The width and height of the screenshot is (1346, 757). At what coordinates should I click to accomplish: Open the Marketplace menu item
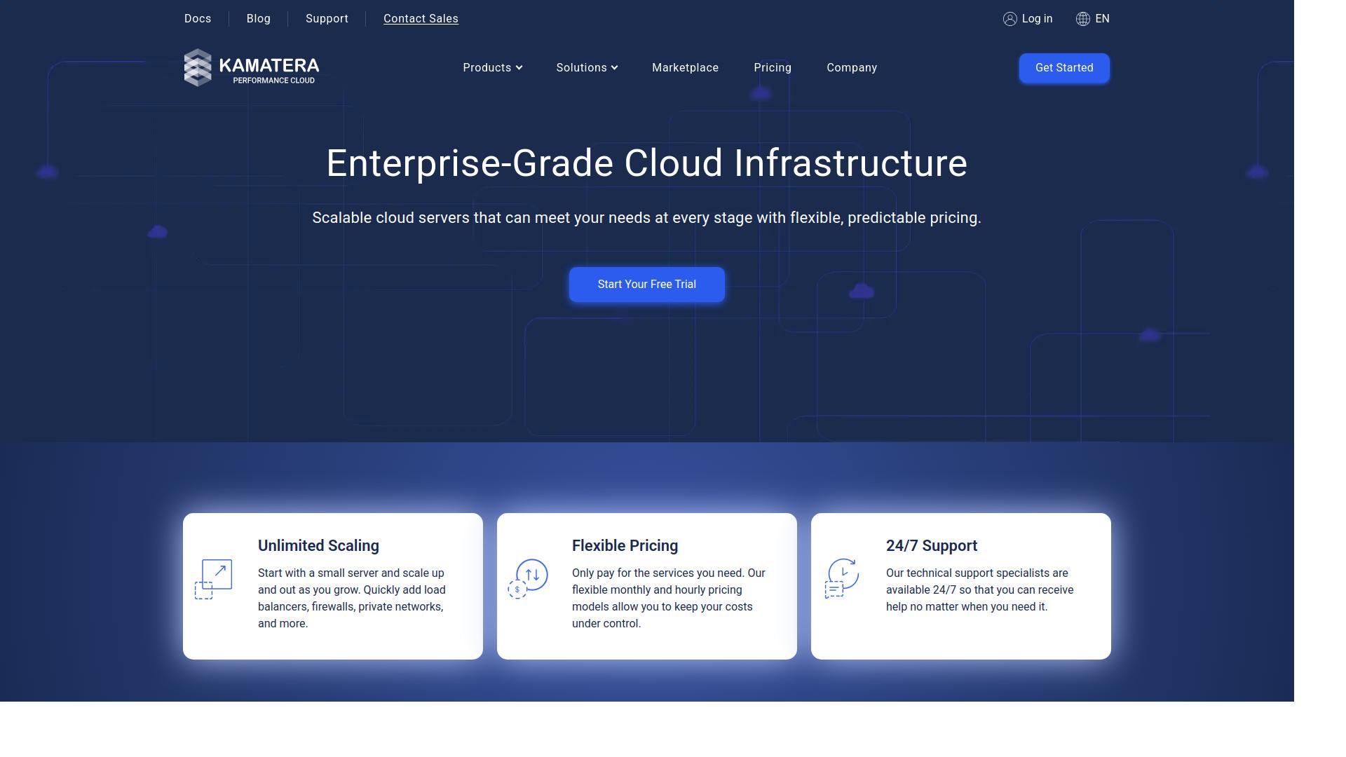(685, 68)
